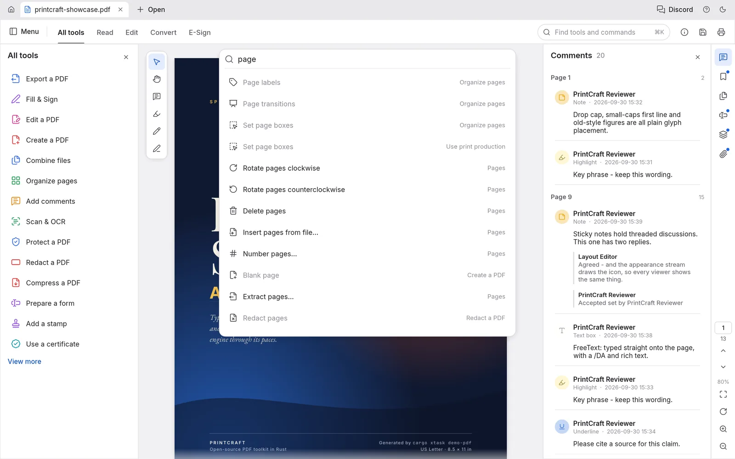Close the Comments panel
735x459 pixels.
pos(698,57)
